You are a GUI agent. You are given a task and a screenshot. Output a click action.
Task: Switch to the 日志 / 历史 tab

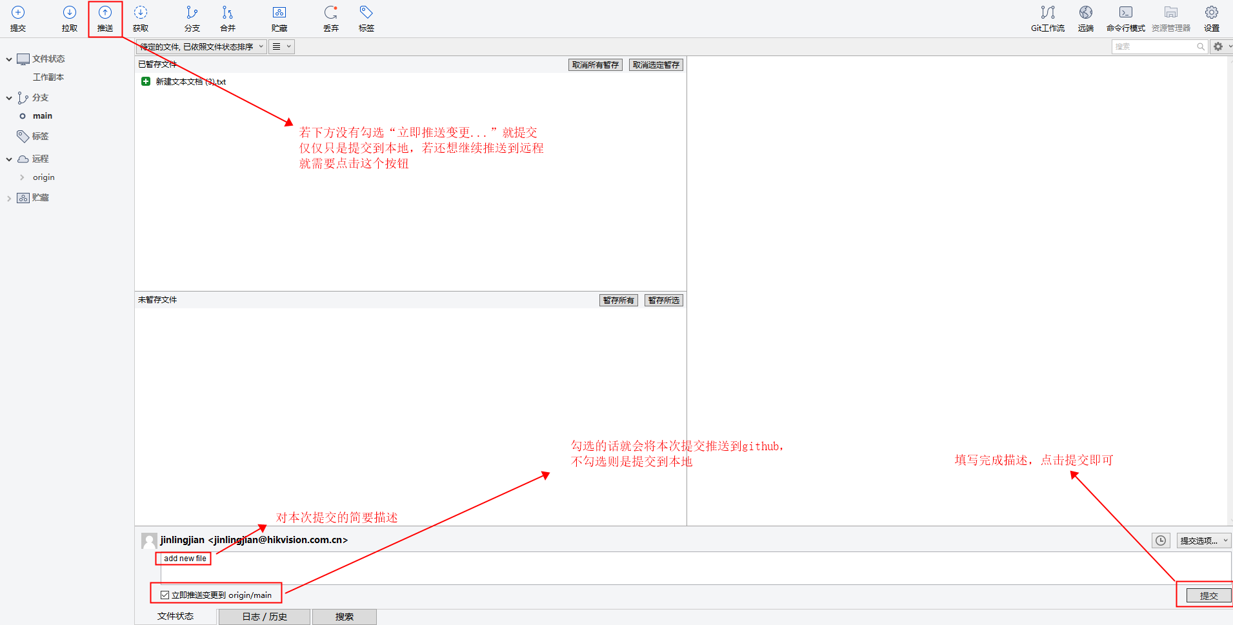coord(265,617)
